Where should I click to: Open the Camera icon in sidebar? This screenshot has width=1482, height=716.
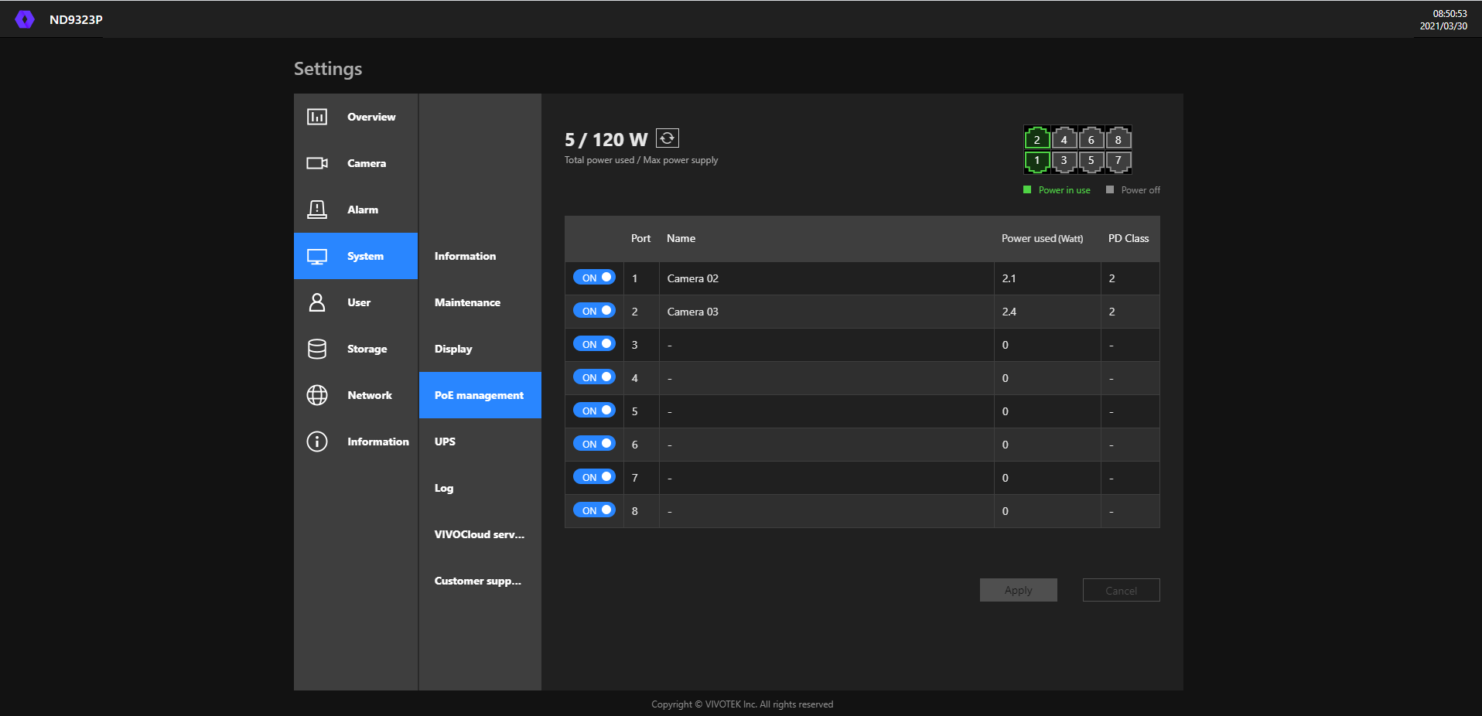[317, 163]
